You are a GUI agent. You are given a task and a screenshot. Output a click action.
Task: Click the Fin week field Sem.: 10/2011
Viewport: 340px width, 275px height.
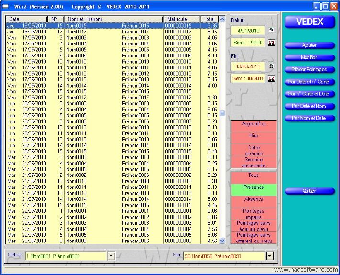248,78
